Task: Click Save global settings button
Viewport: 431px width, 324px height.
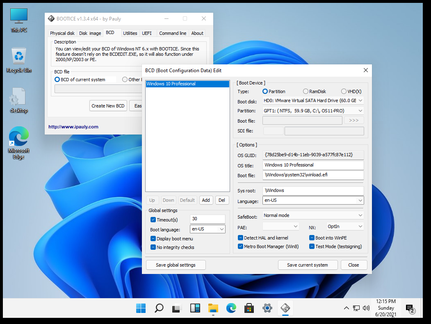Action: click(x=176, y=265)
